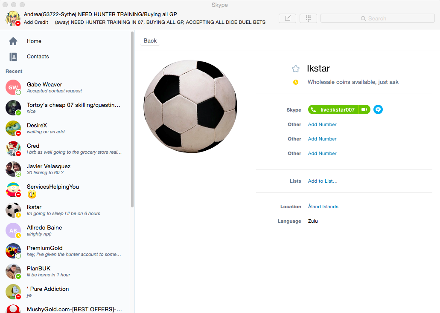Open Javier Velasquez chat
Image resolution: width=440 pixels, height=313 pixels.
65,169
